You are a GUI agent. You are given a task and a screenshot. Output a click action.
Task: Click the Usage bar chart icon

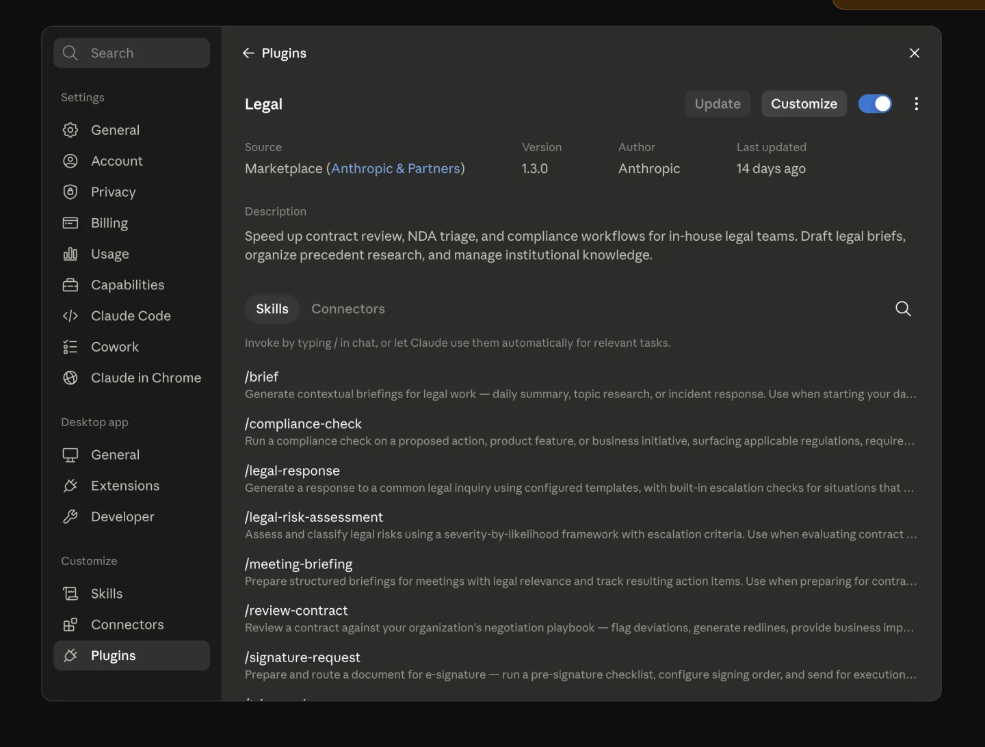tap(70, 254)
